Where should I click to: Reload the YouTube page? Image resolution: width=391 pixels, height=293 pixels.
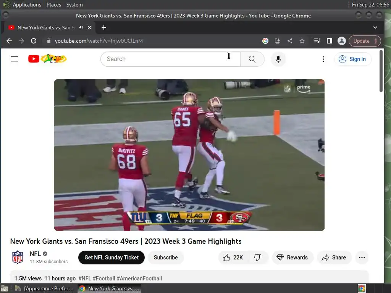click(34, 41)
